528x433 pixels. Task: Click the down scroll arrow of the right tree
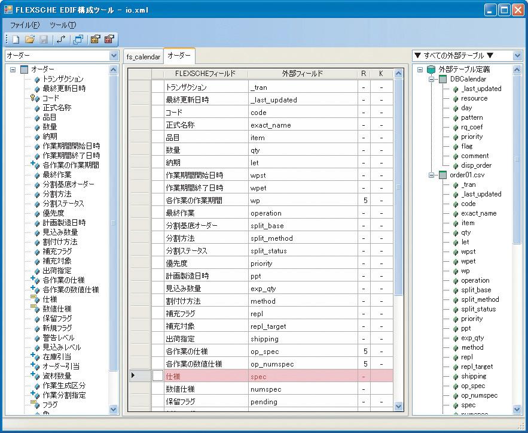pyautogui.click(x=517, y=410)
